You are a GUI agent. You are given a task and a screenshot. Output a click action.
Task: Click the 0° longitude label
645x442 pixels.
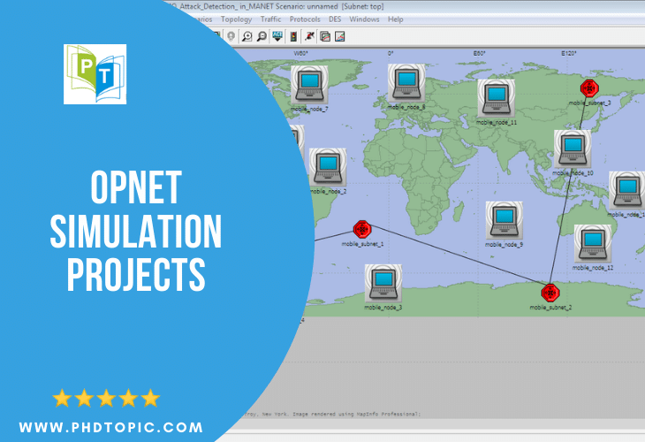pos(391,53)
